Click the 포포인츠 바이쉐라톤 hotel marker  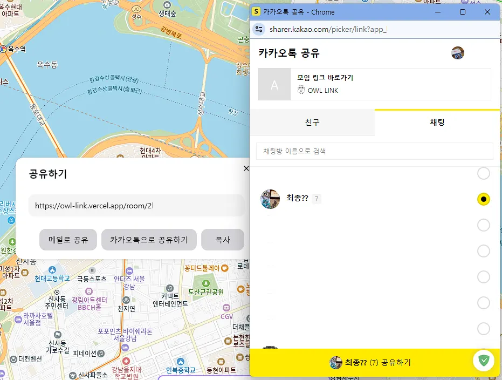click(125, 347)
